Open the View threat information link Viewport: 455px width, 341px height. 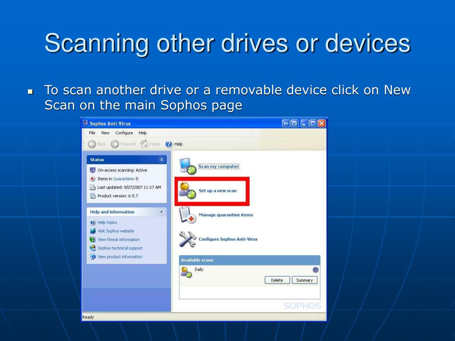pyautogui.click(x=118, y=239)
